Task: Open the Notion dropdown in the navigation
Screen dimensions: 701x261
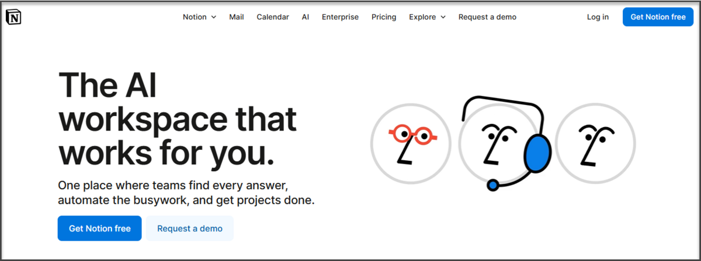Action: click(199, 17)
